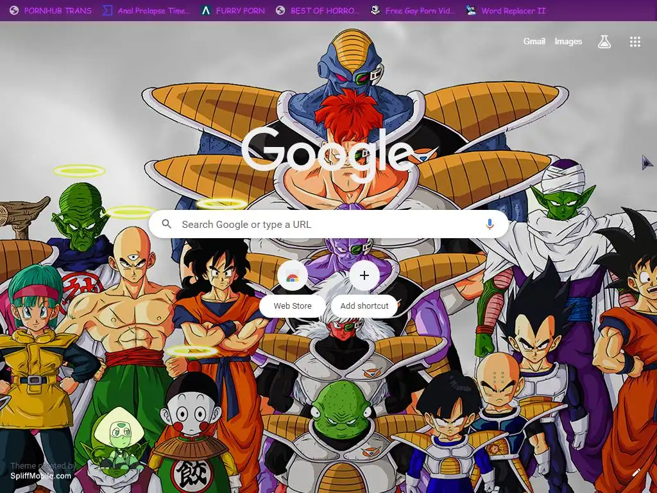Image resolution: width=657 pixels, height=493 pixels.
Task: Open the customize page pencil icon
Action: pos(636,472)
